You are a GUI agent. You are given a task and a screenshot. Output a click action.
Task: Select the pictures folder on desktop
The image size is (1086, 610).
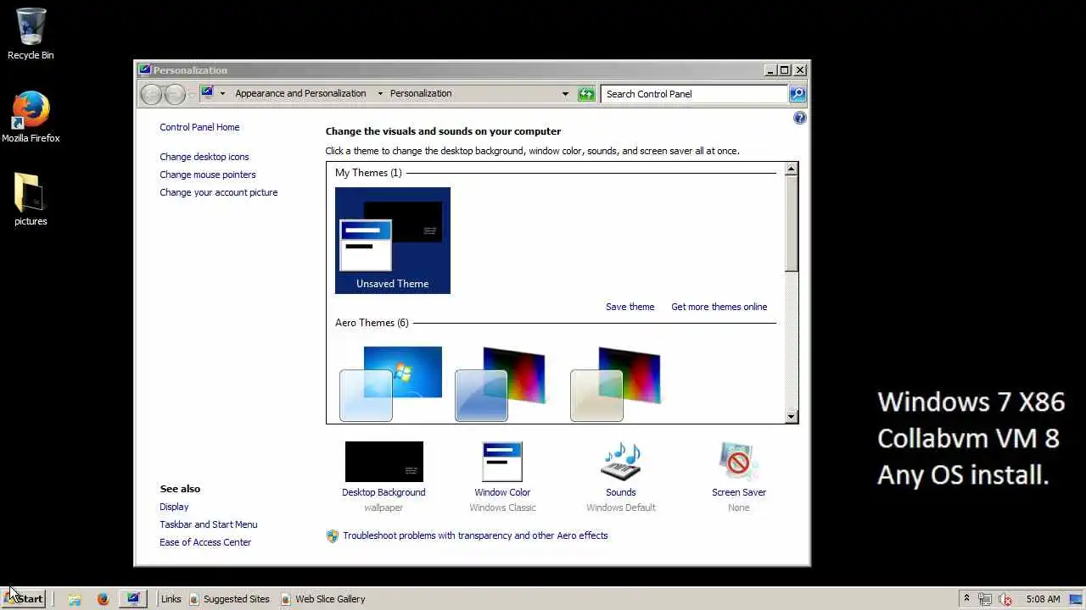pyautogui.click(x=31, y=200)
